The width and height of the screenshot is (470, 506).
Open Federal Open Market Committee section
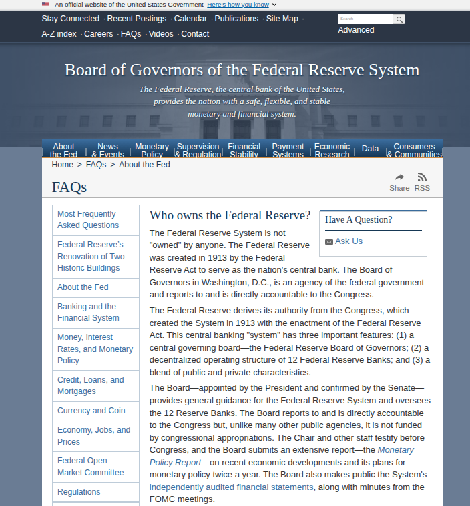95,467
